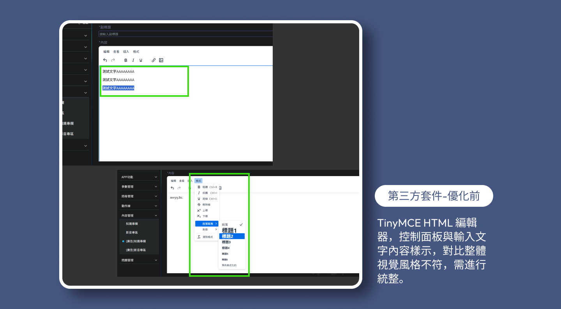
Task: Click the redo arrow in the upper editor toolbar
Action: pyautogui.click(x=113, y=60)
